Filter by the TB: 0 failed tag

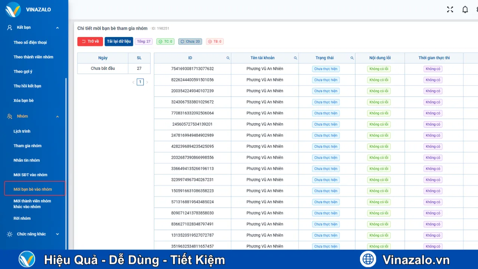click(215, 42)
